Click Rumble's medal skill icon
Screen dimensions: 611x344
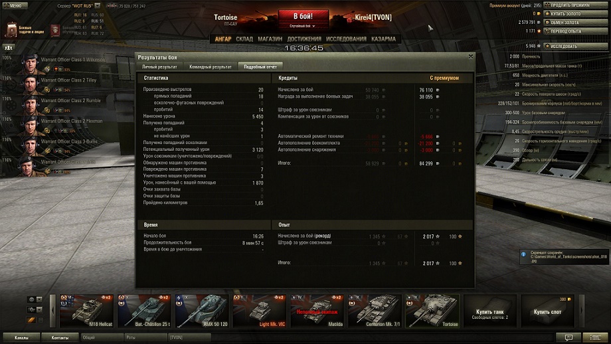pyautogui.click(x=47, y=110)
